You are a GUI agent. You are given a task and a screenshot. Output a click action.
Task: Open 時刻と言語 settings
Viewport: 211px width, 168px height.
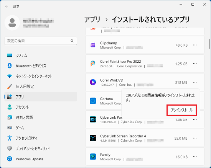pyautogui.click(x=41, y=117)
